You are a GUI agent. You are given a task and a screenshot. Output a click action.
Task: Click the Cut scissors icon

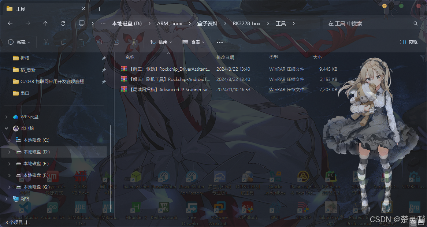pyautogui.click(x=46, y=42)
